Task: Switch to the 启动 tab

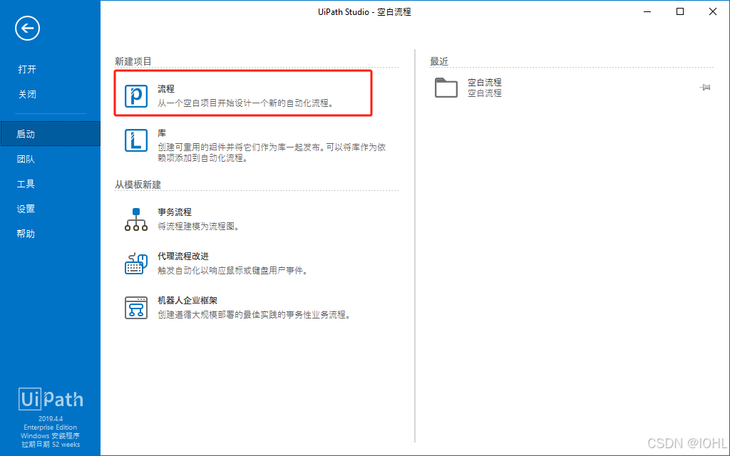Action: (51, 134)
